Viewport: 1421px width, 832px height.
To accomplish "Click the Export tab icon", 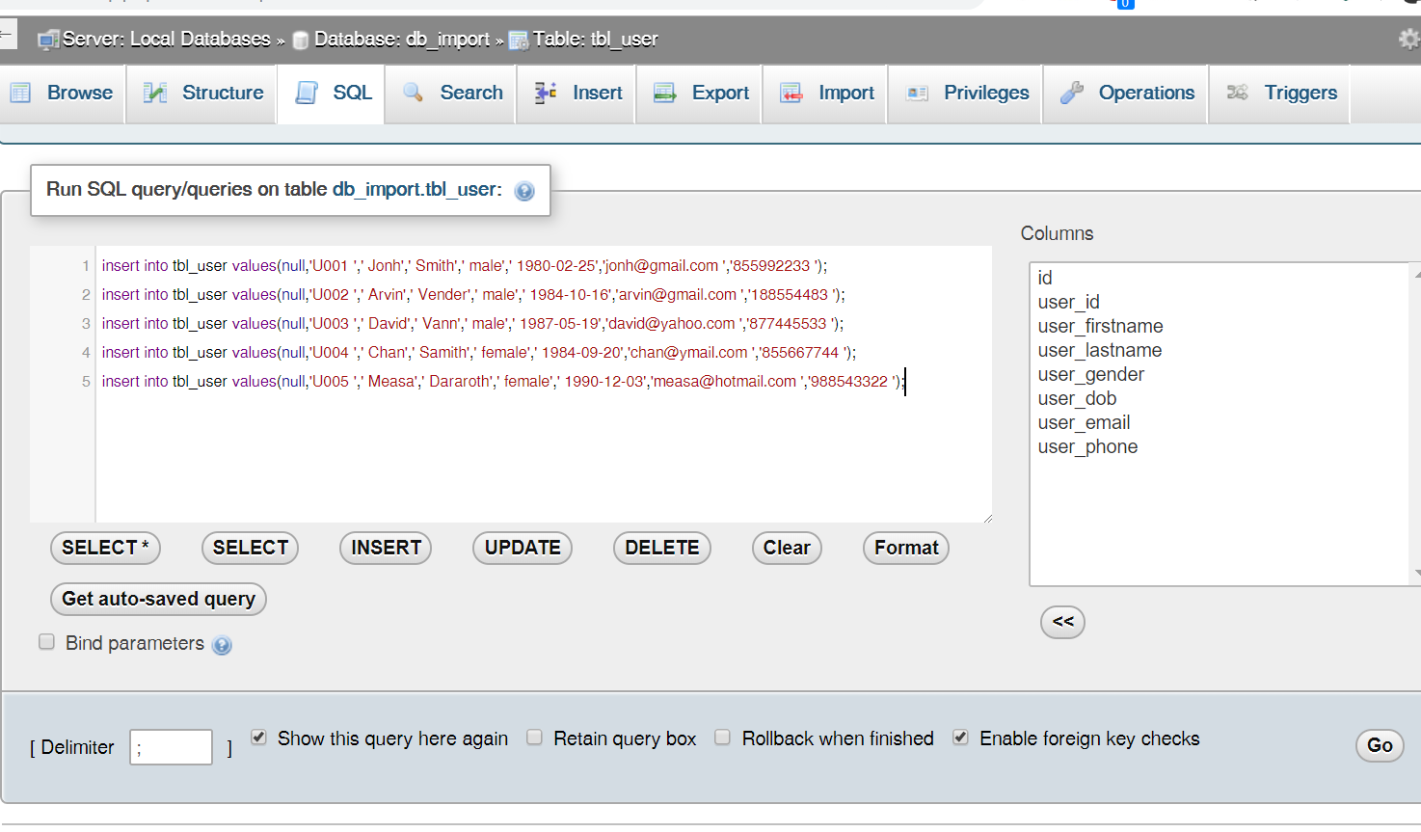I will [x=665, y=93].
